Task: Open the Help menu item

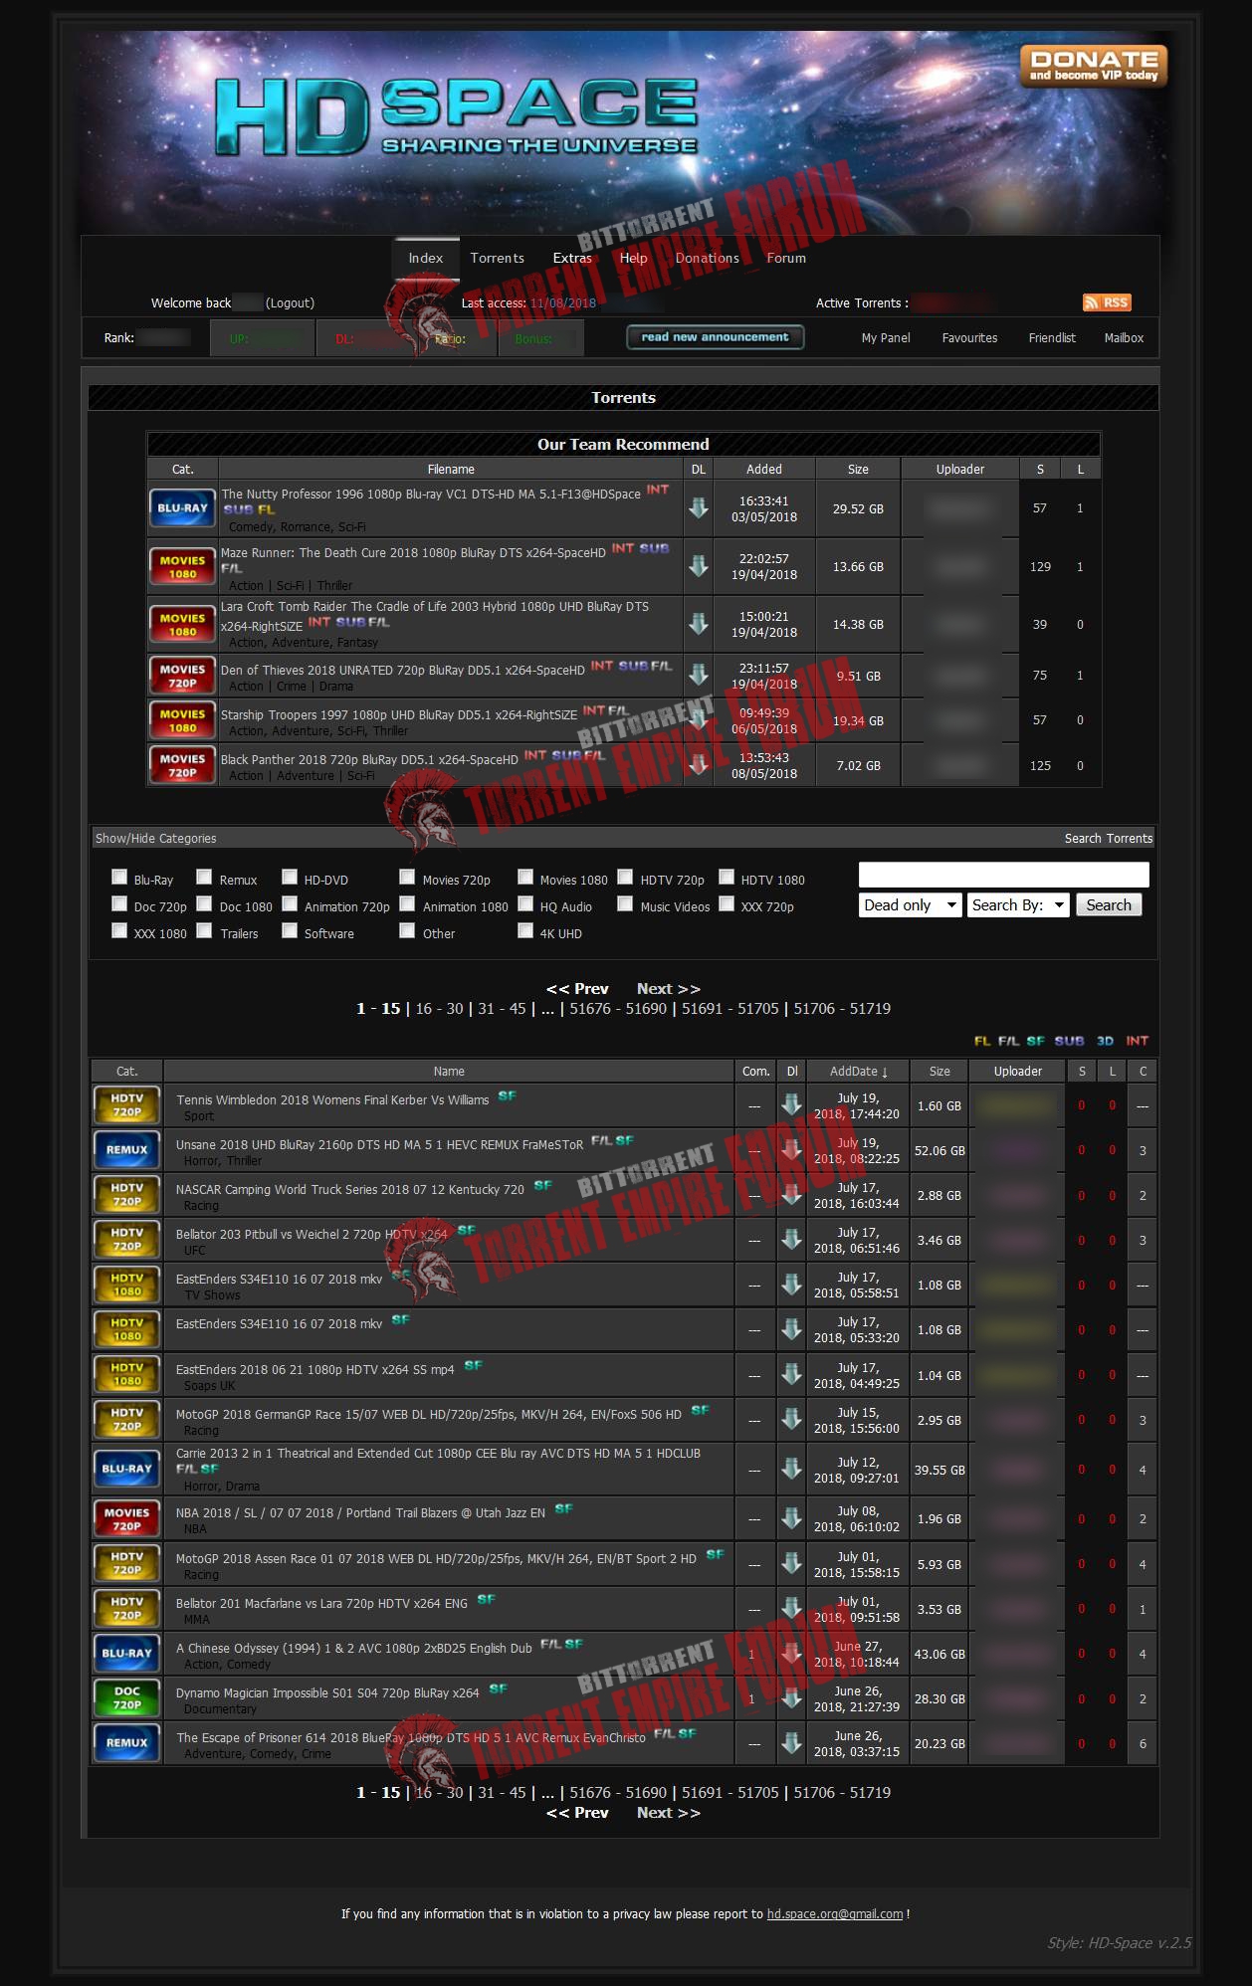Action: (633, 258)
